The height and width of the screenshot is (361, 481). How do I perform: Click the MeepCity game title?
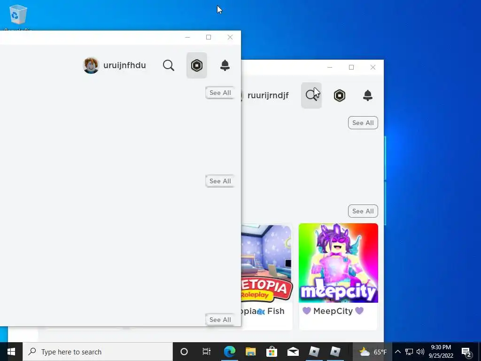click(333, 311)
